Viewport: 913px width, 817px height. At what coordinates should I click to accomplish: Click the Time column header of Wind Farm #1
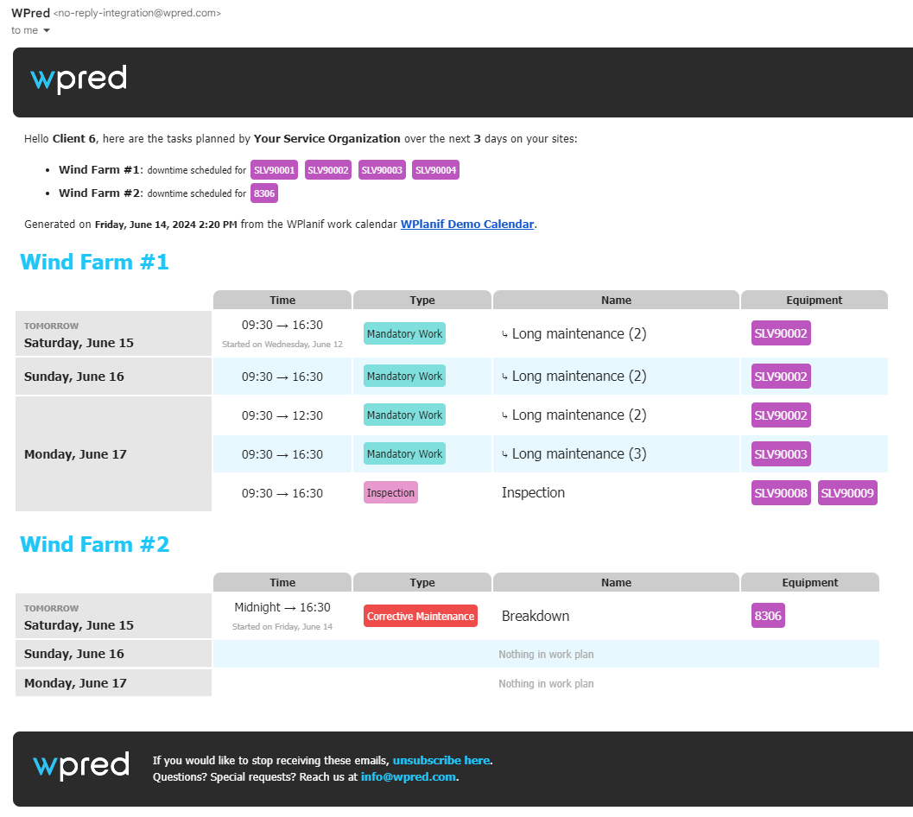[282, 300]
